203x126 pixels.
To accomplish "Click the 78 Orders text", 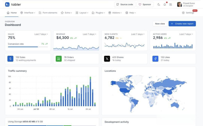I will (69, 57).
